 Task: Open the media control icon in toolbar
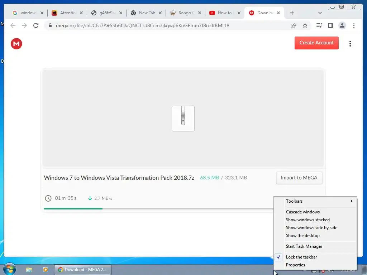(319, 25)
